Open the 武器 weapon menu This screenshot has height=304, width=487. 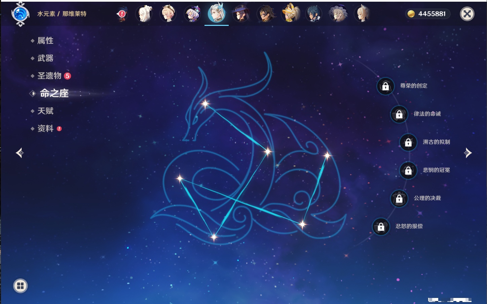(45, 58)
